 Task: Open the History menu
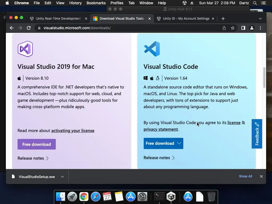[x=75, y=3]
